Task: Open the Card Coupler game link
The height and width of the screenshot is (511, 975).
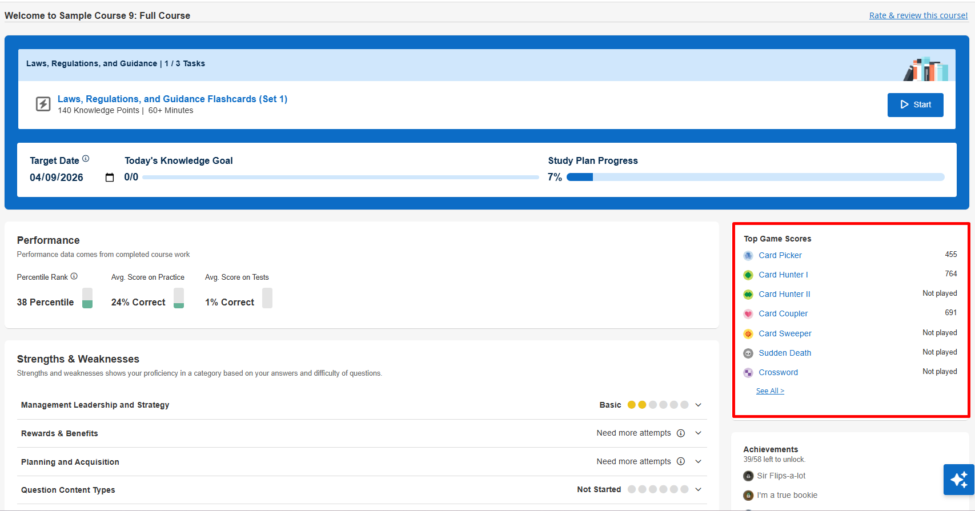Action: tap(783, 313)
